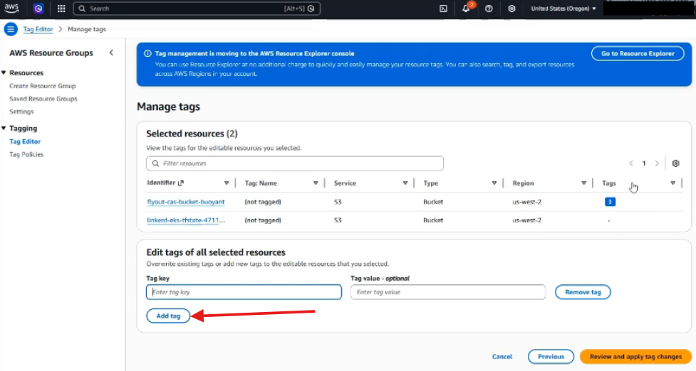Click the tags count badge showing 3
The height and width of the screenshot is (371, 696).
610,202
